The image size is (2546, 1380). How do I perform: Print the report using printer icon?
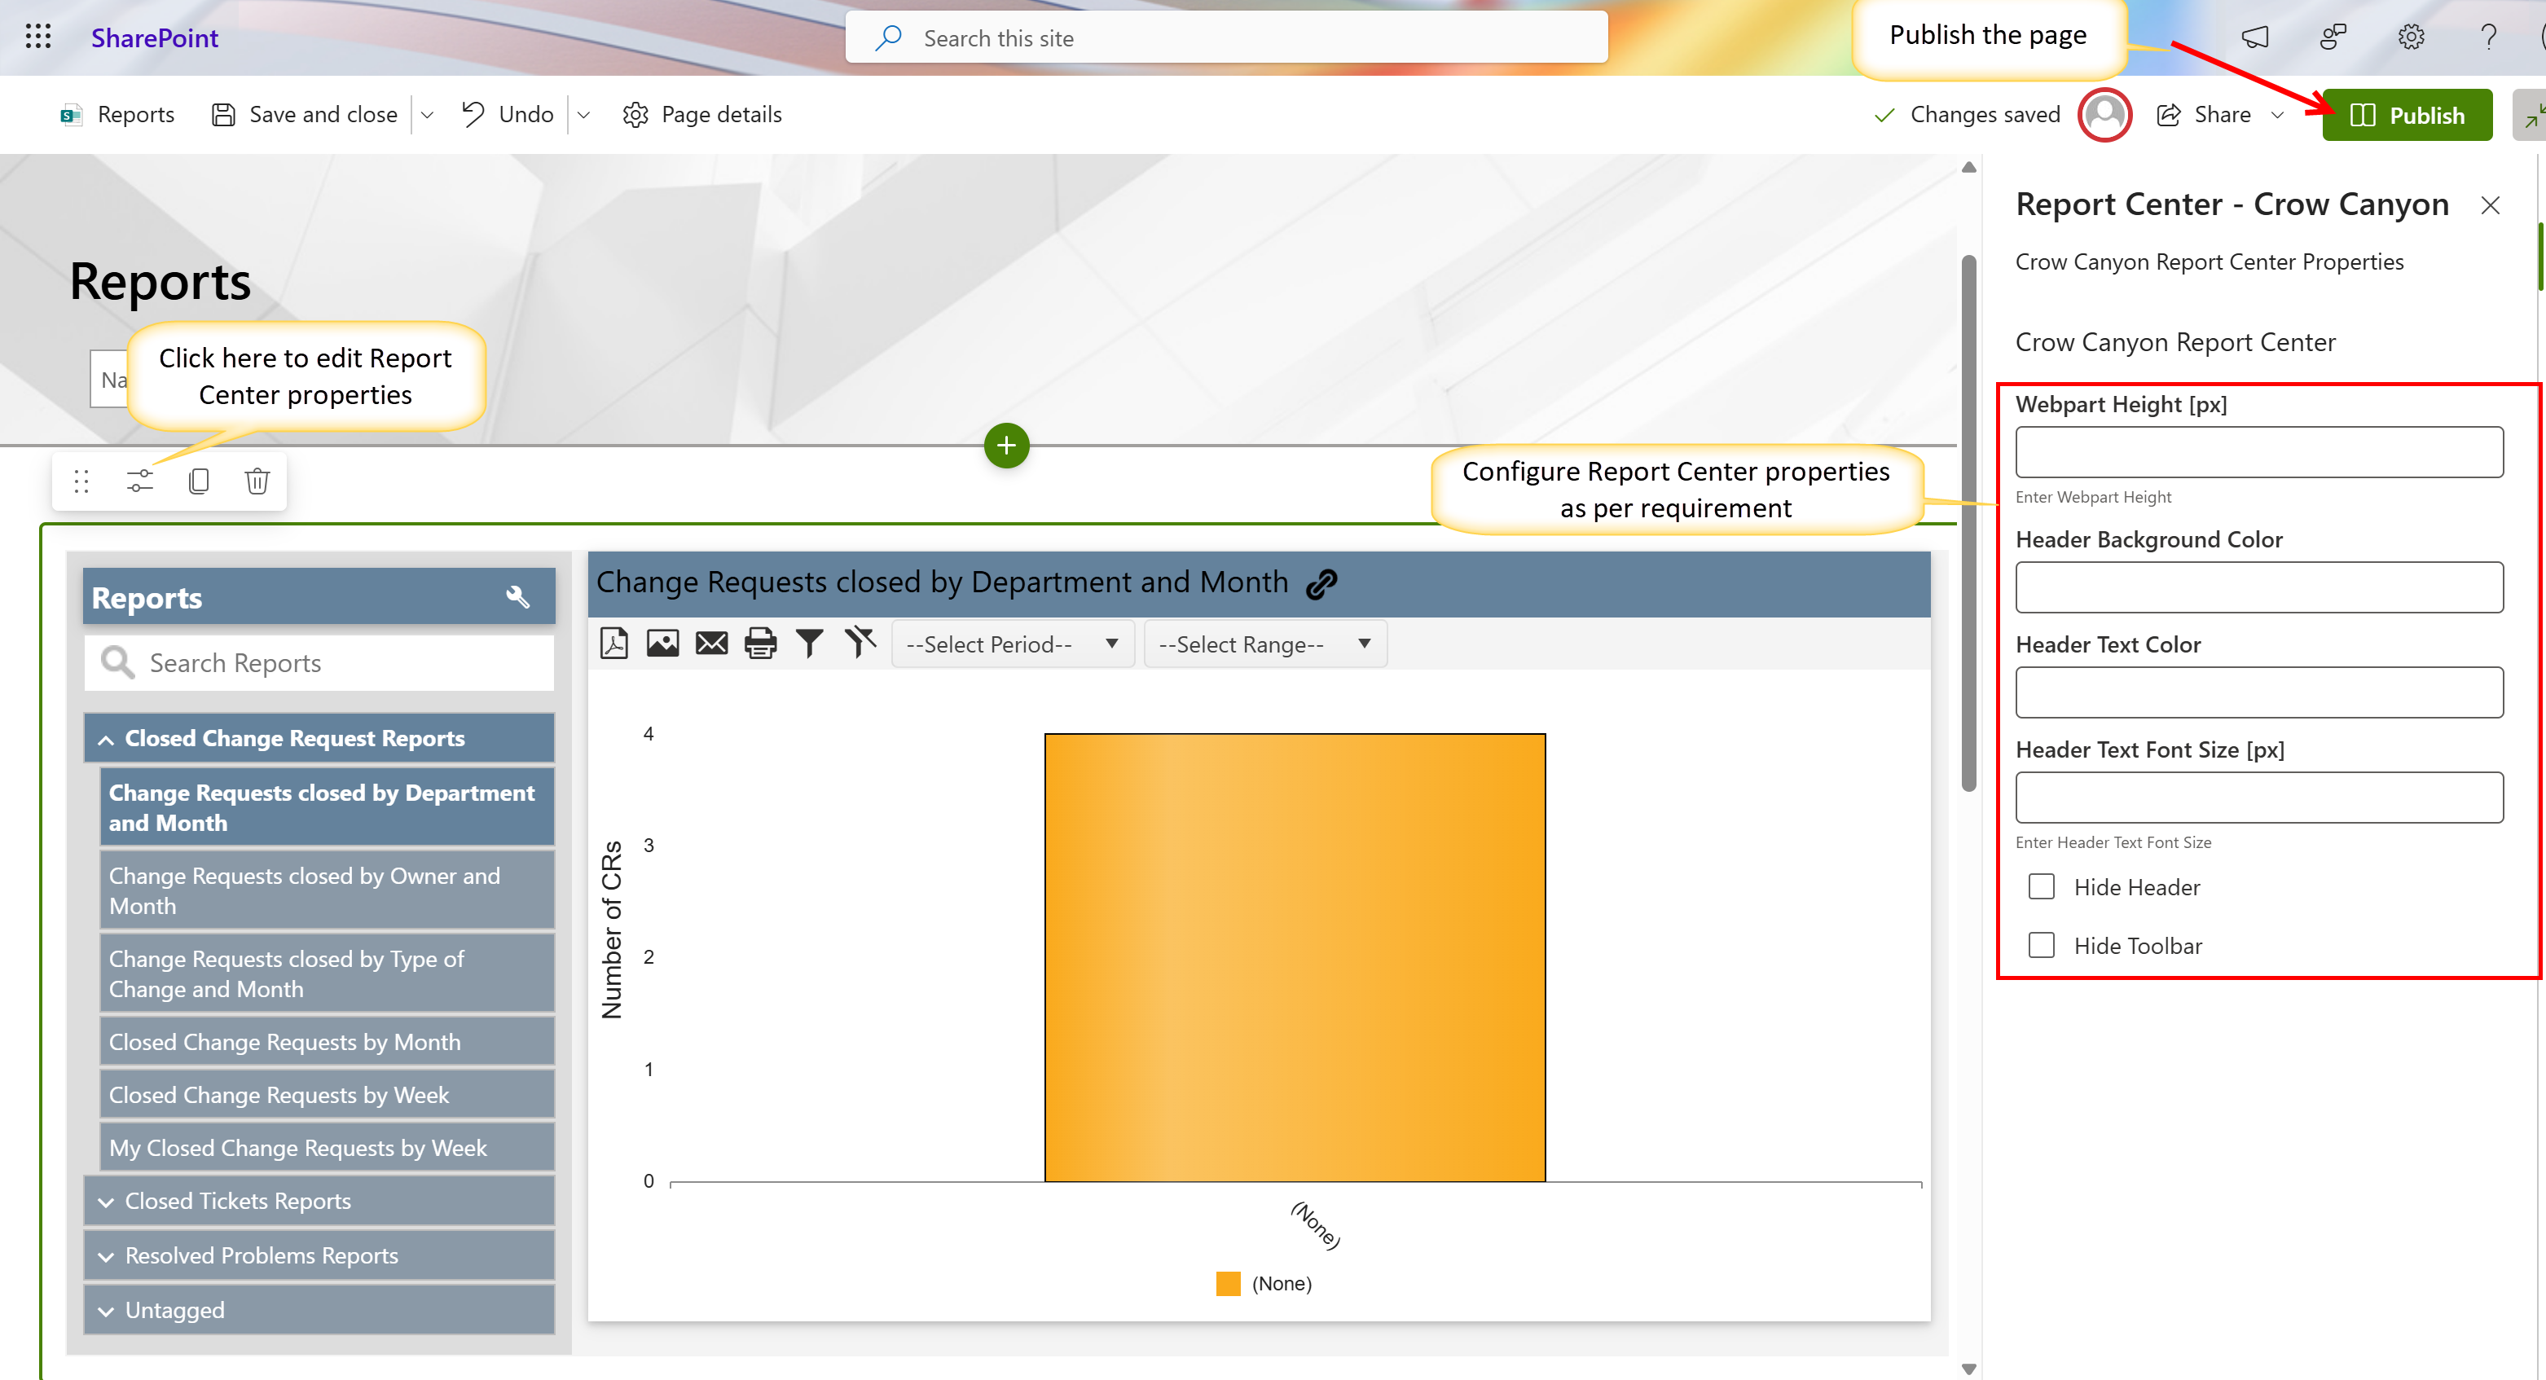pyautogui.click(x=760, y=644)
